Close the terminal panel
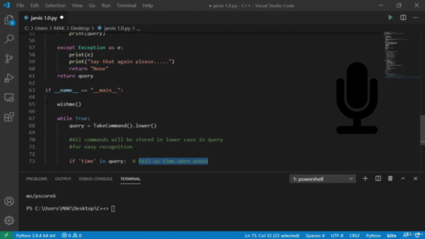425x239 pixels. 416,179
